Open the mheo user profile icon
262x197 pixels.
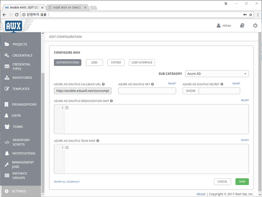(x=219, y=25)
